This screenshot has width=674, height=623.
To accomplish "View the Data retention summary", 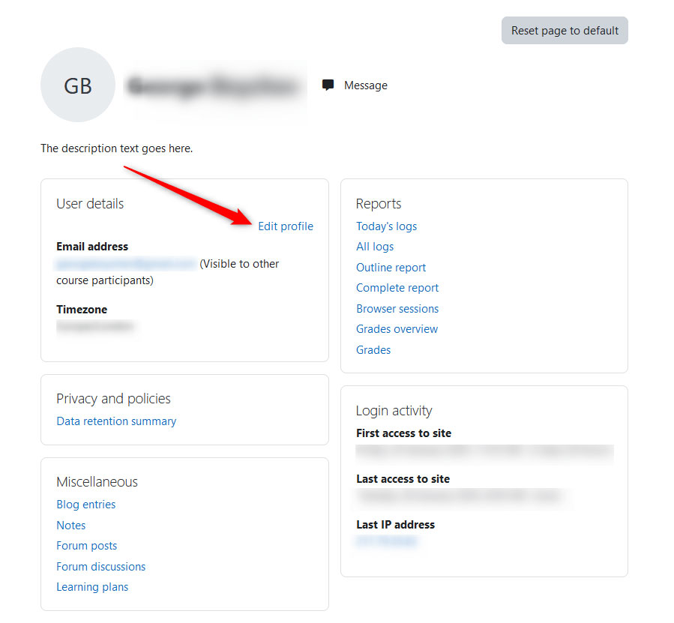I will 116,421.
